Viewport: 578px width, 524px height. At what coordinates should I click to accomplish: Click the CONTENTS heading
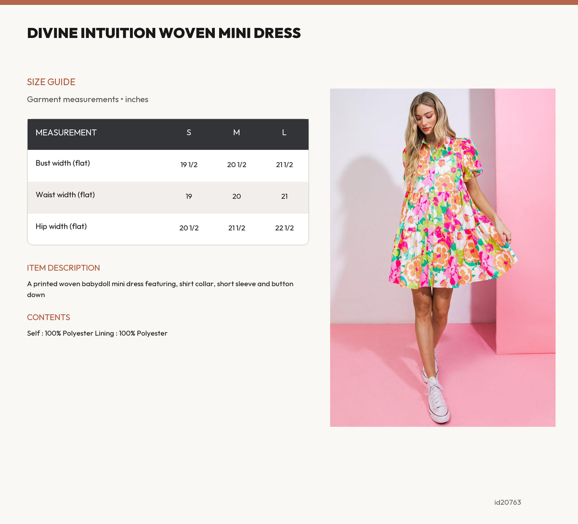(49, 317)
